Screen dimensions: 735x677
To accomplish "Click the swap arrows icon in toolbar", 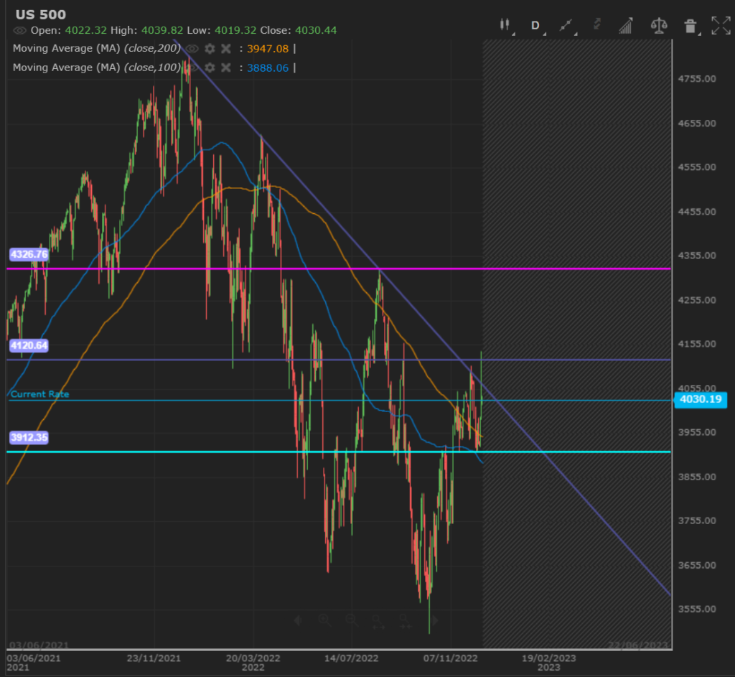I will point(596,25).
